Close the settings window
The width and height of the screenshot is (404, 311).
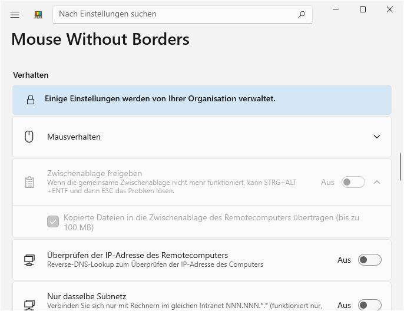(x=390, y=9)
